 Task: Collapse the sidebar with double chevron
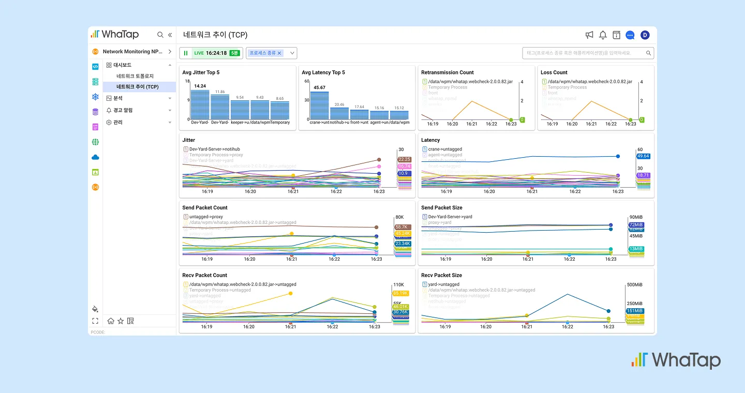tap(170, 35)
